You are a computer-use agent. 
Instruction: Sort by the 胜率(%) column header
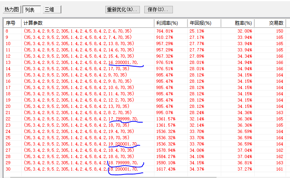(238, 23)
